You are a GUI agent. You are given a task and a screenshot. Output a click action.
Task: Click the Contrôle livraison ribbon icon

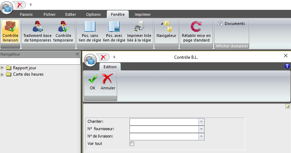(x=10, y=31)
